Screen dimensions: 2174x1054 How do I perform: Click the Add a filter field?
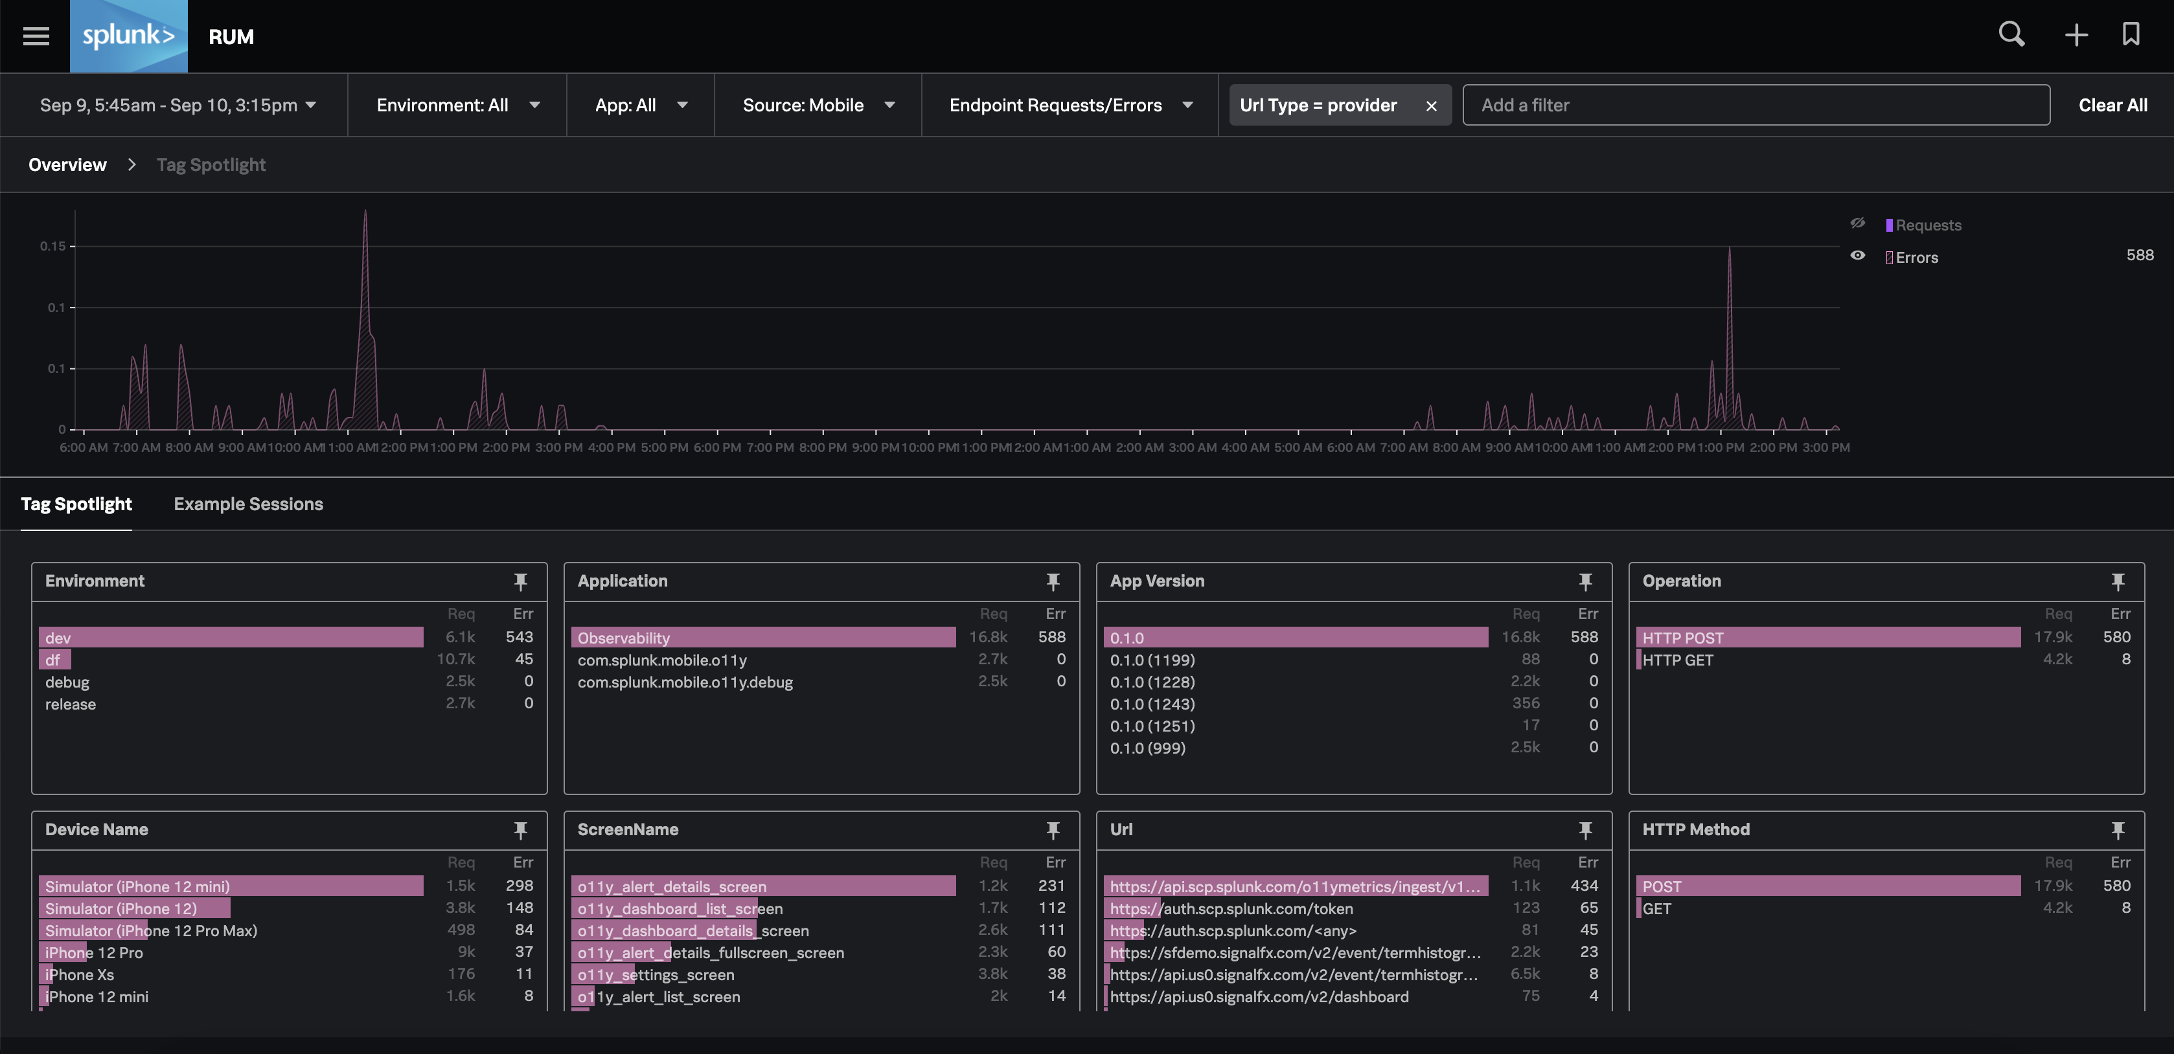[x=1756, y=106]
